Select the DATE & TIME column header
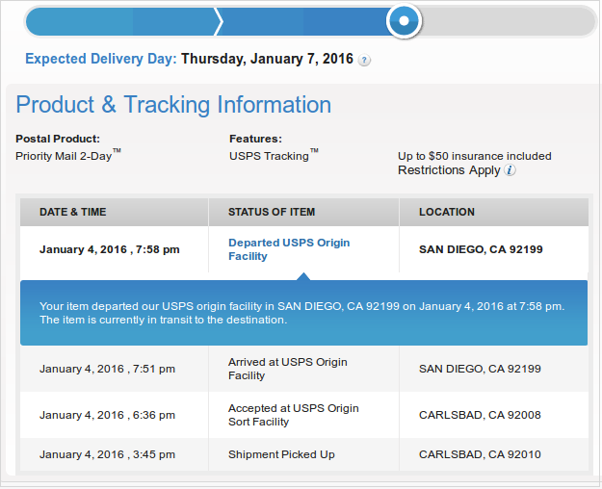Screen dimensions: 602x489 (73, 212)
